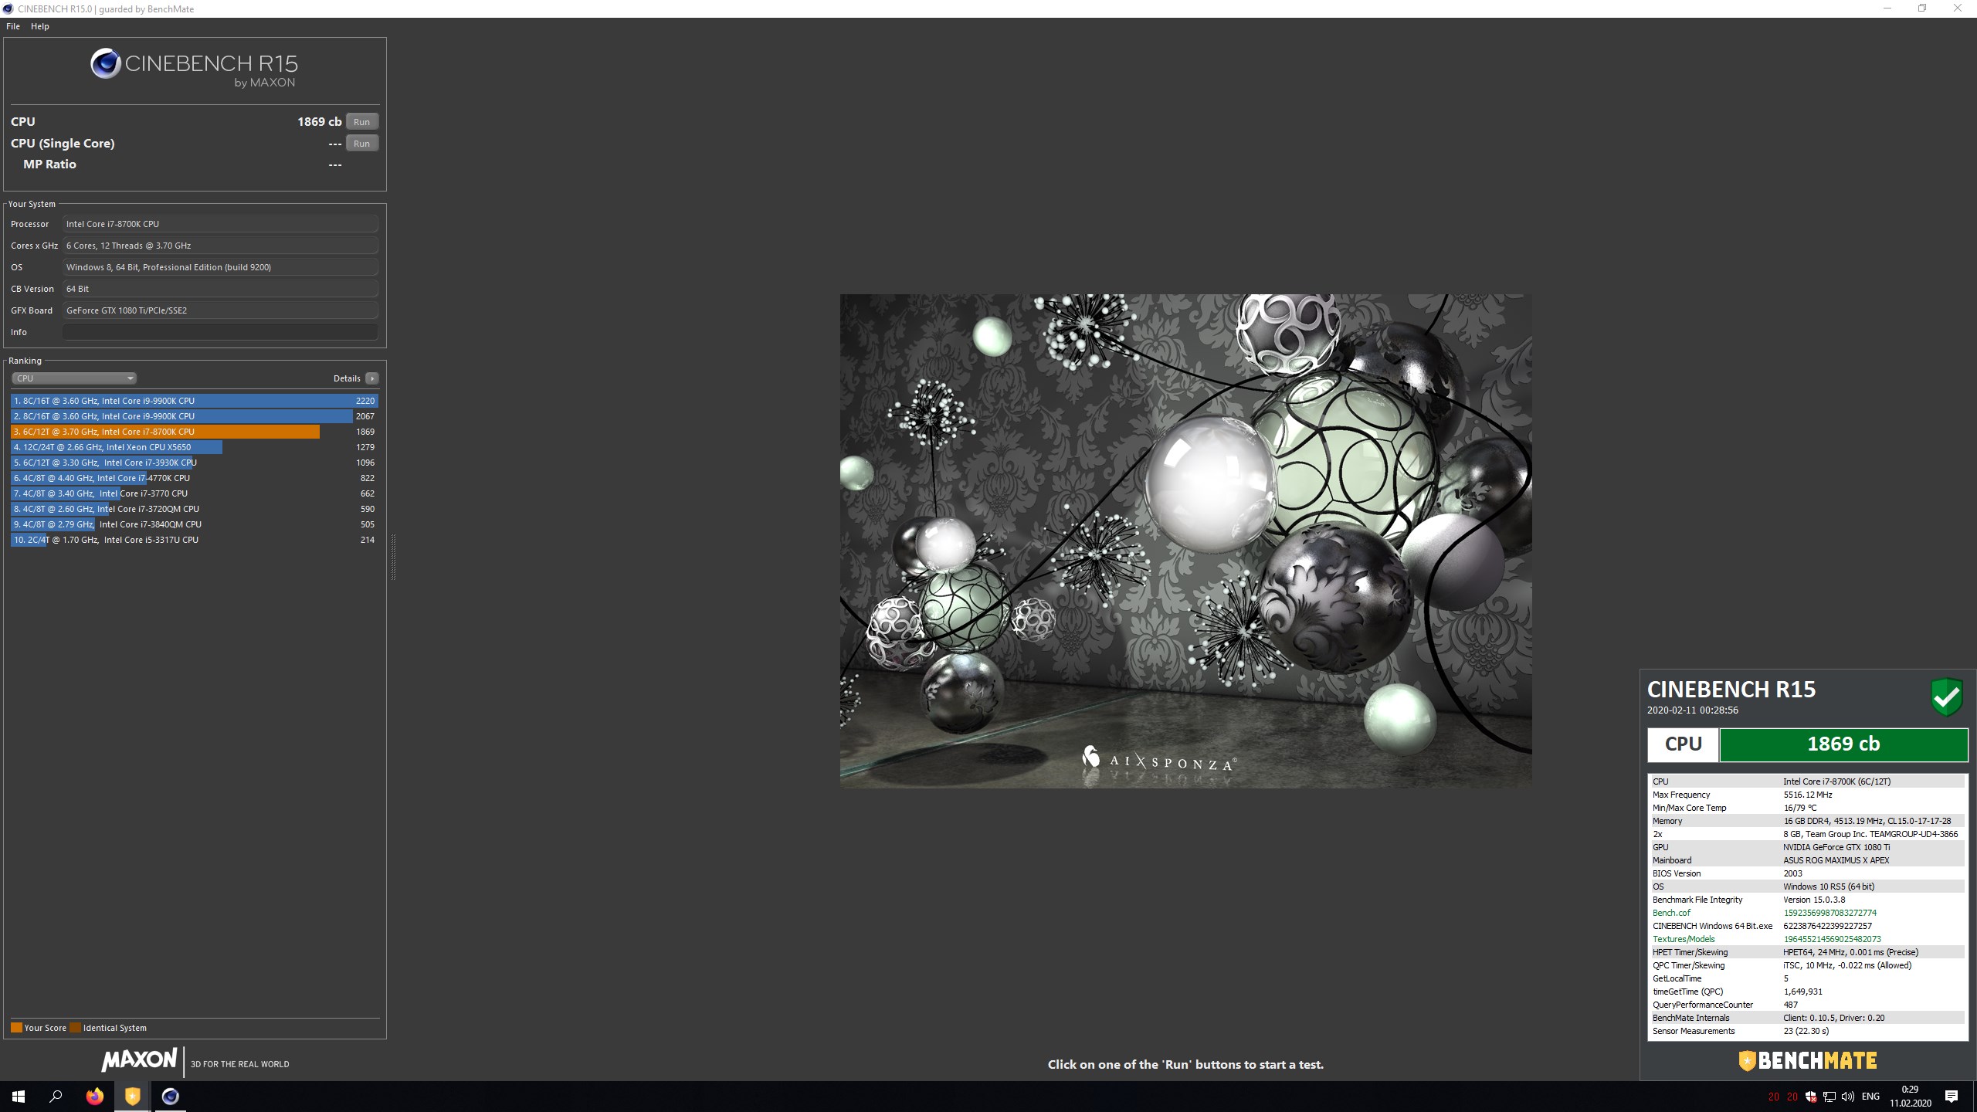The height and width of the screenshot is (1112, 1977).
Task: Click the GFX Board GeForce field
Action: tap(220, 310)
